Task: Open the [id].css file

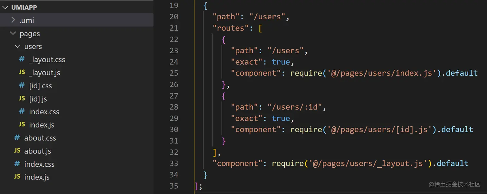Action: (40, 86)
